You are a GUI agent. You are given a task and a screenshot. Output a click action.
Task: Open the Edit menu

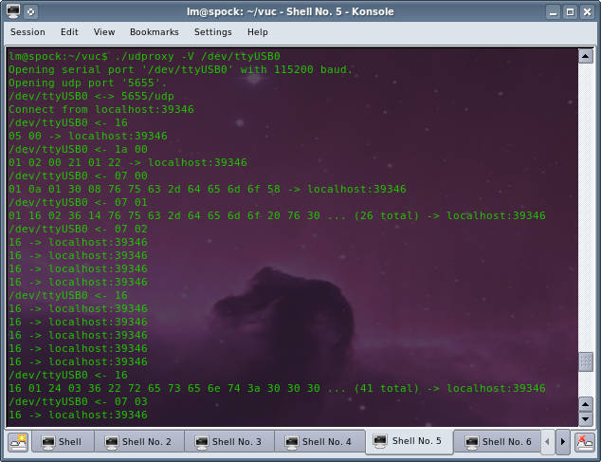tap(69, 32)
